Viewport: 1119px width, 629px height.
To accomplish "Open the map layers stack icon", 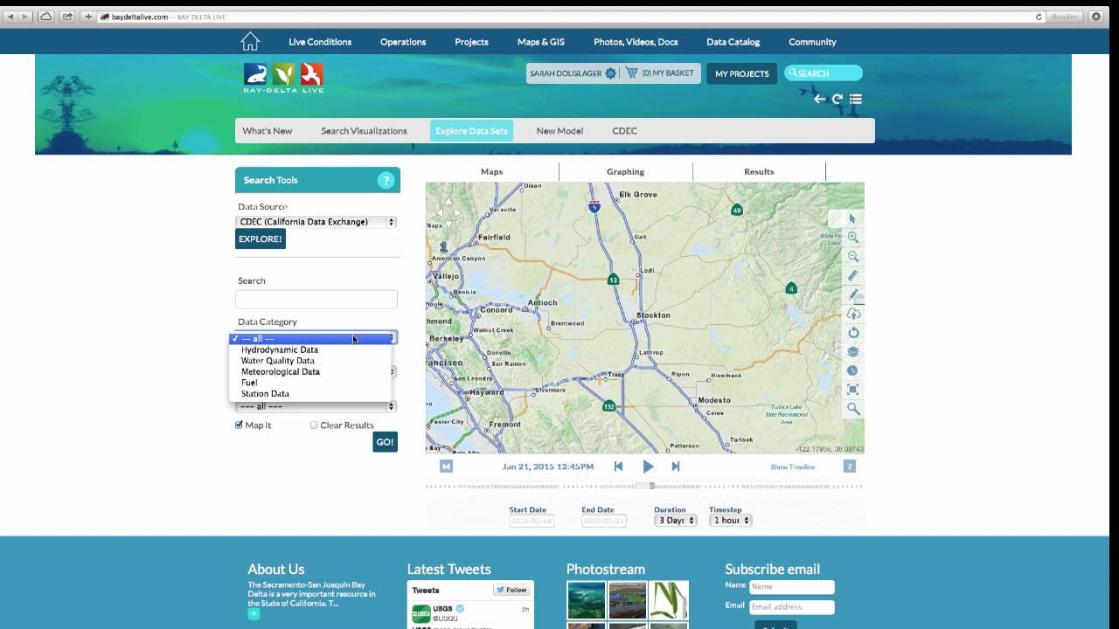I will 853,352.
